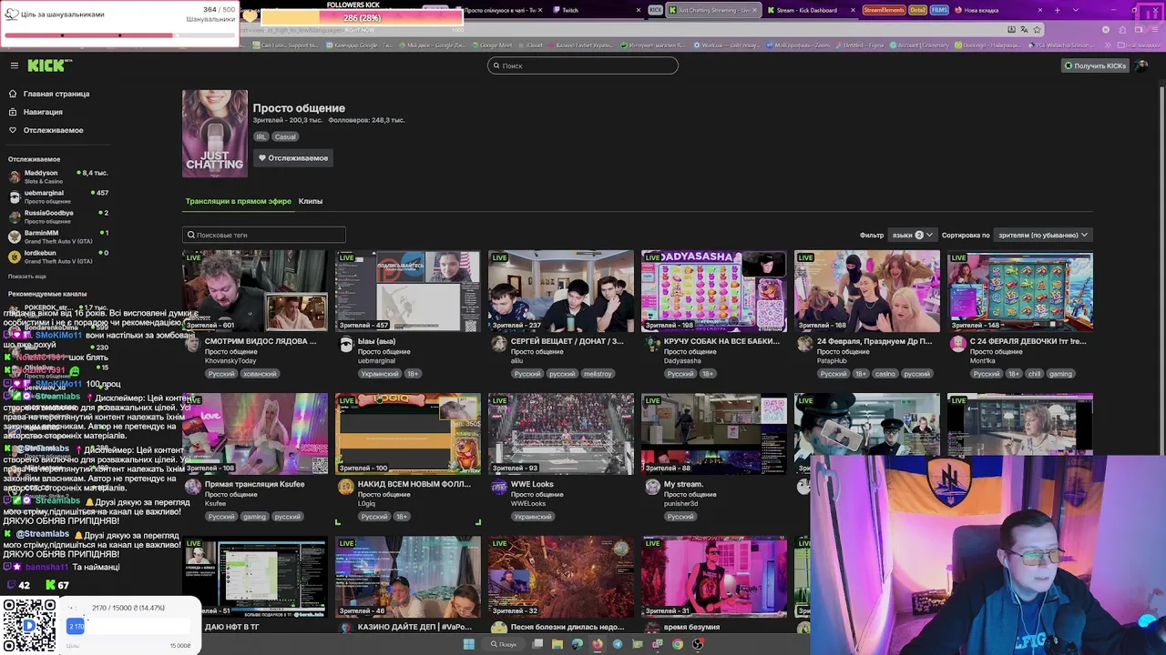
Task: Open Firefox from the taskbar
Action: coord(598,644)
